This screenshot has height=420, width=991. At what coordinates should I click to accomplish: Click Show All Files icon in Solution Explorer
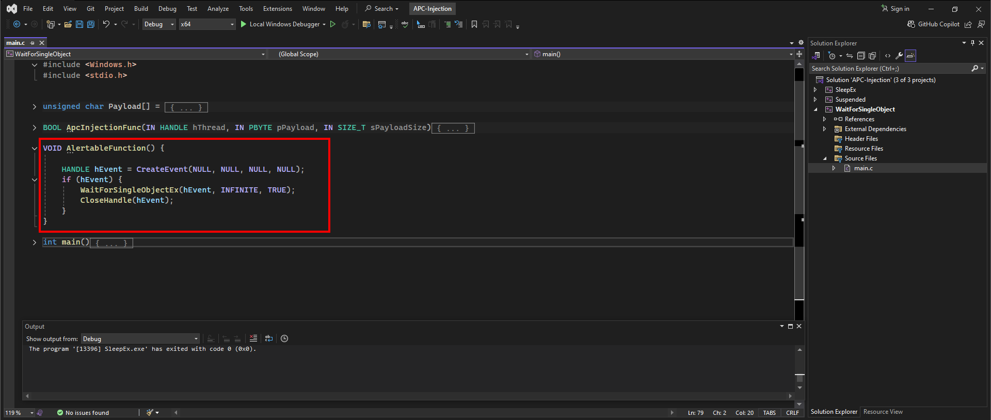tap(872, 56)
